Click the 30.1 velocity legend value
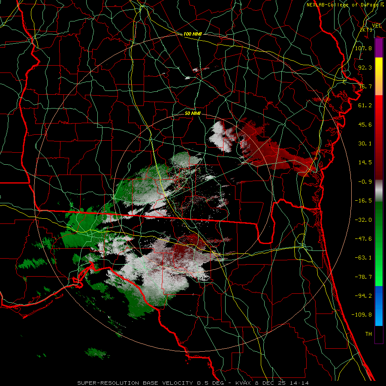Viewport: 386px width, 386px height. tap(365, 144)
